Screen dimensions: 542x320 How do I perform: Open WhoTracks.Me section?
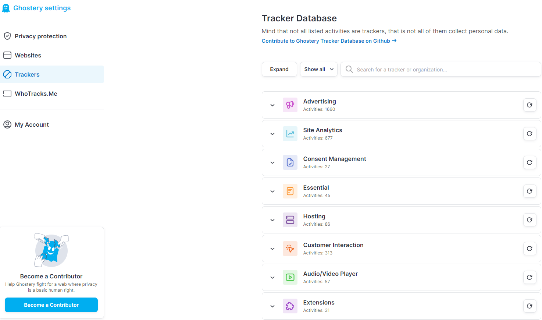coord(52,94)
